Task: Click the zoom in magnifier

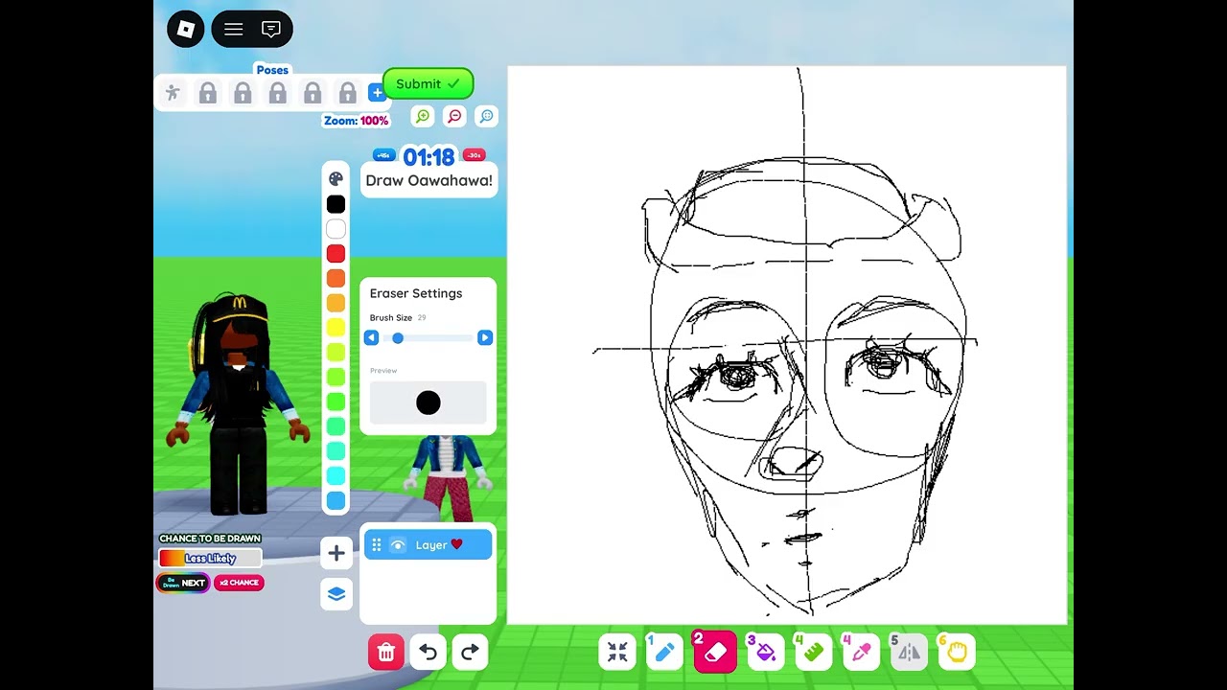Action: click(x=423, y=116)
